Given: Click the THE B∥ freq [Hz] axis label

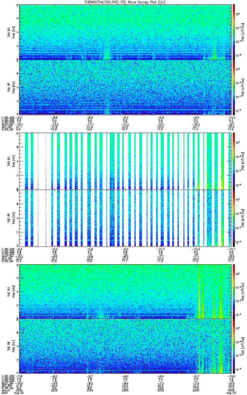Looking at the screenshot, I should coord(14,346).
